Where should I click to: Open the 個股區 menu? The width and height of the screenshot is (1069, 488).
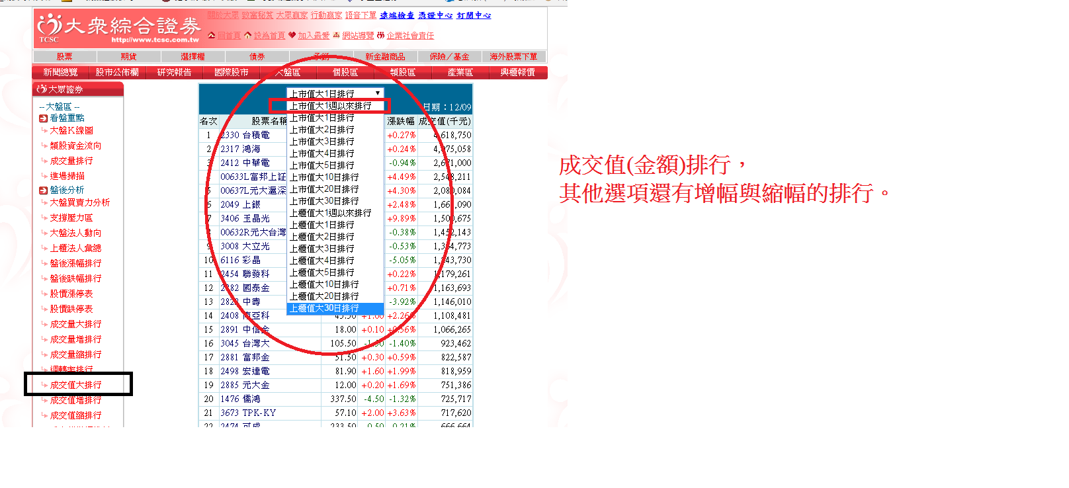click(345, 73)
